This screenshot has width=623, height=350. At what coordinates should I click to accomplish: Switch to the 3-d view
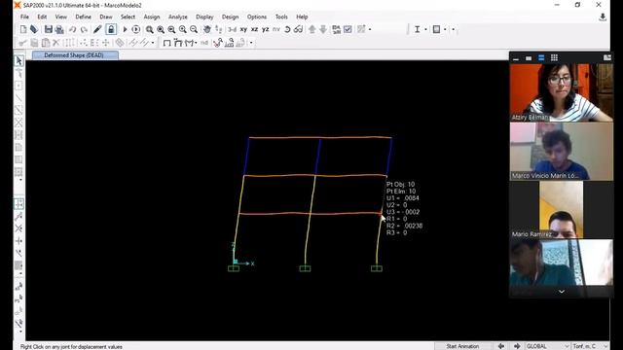233,29
